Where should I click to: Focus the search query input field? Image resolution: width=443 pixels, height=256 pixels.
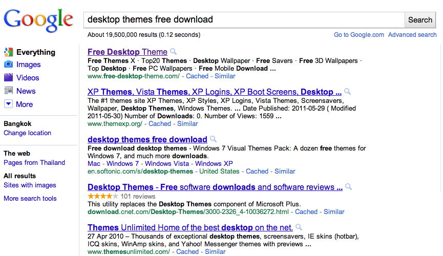point(244,20)
